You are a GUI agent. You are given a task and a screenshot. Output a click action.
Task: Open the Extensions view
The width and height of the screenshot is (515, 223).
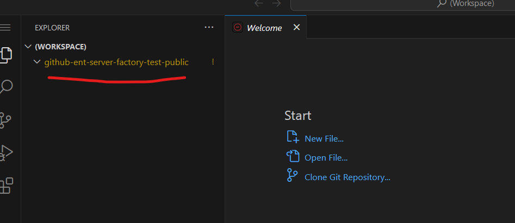(x=5, y=186)
